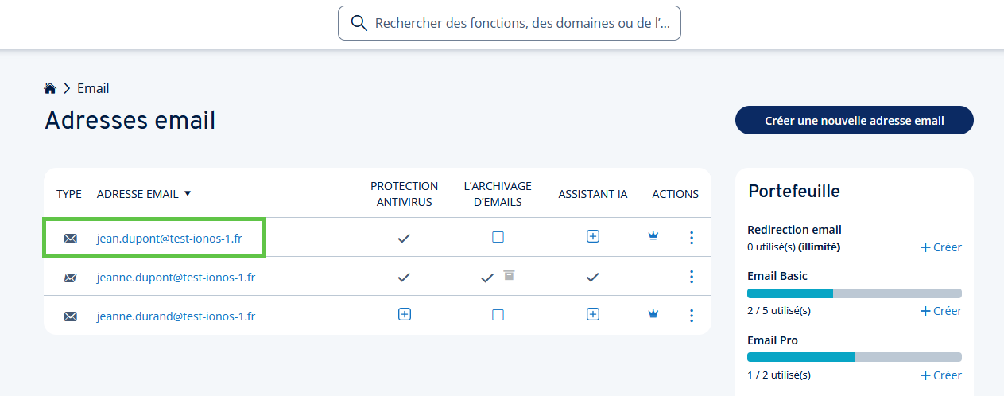The height and width of the screenshot is (396, 1004).
Task: Open jean.dupont@test-ionos-1.fr address
Action: (x=169, y=238)
